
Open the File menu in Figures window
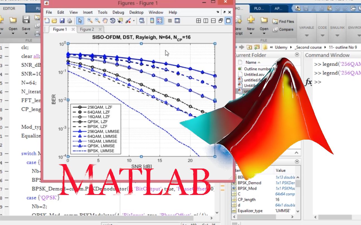pos(49,12)
